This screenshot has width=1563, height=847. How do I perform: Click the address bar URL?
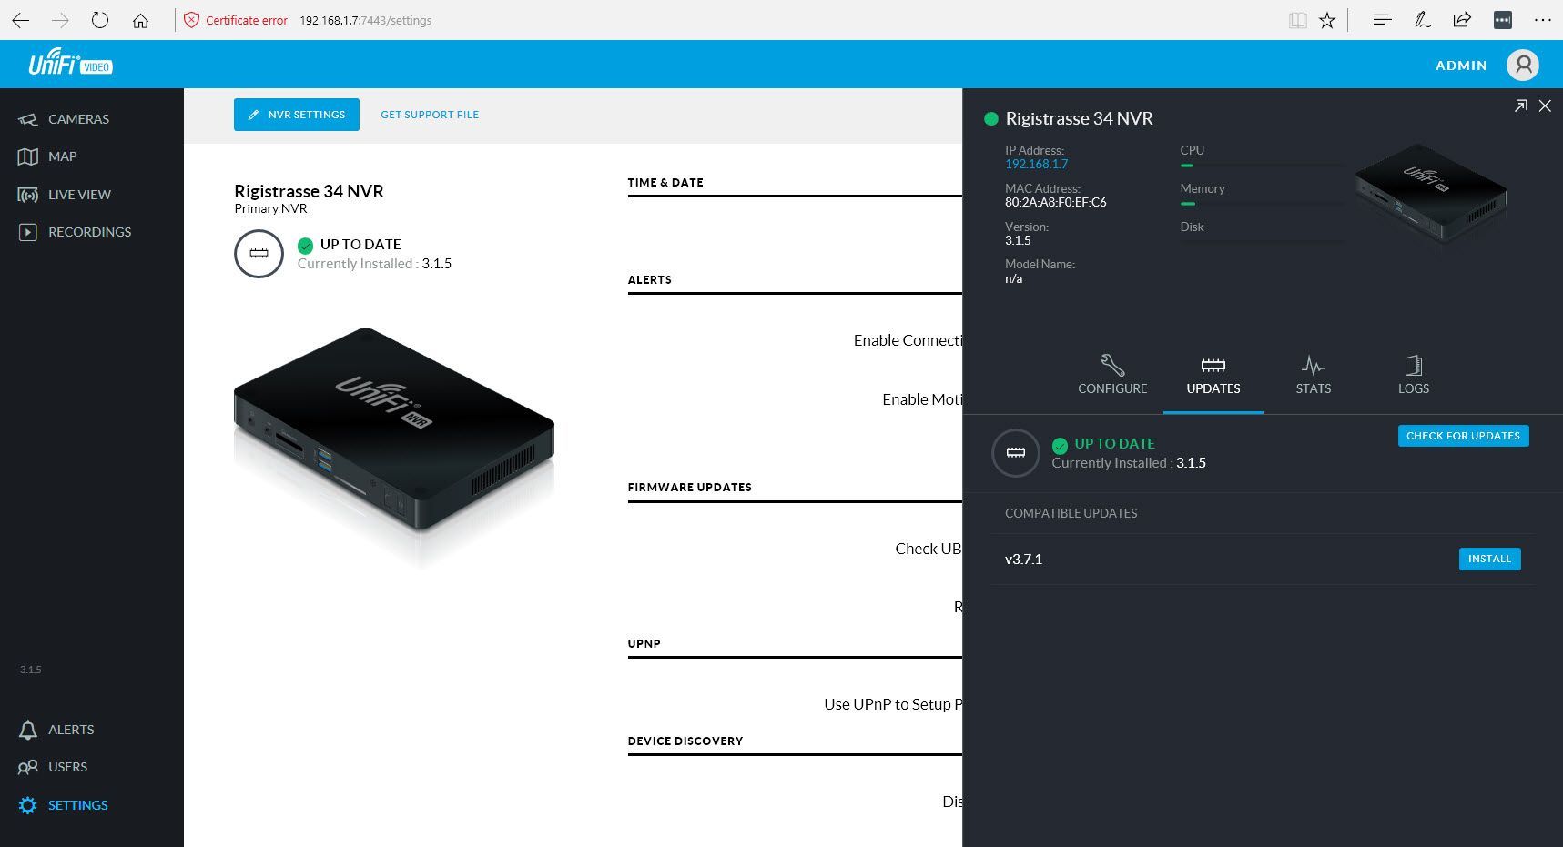tap(365, 20)
